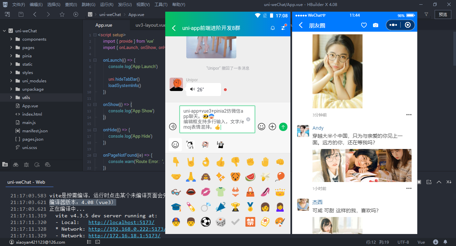Tap the camera icon on the 朋友圈 page

375,25
